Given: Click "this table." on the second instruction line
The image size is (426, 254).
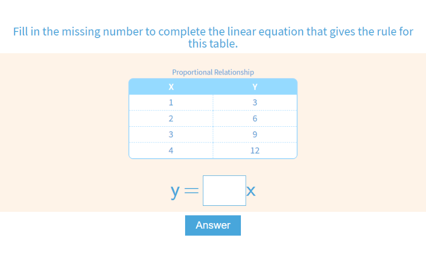Looking at the screenshot, I should point(212,44).
